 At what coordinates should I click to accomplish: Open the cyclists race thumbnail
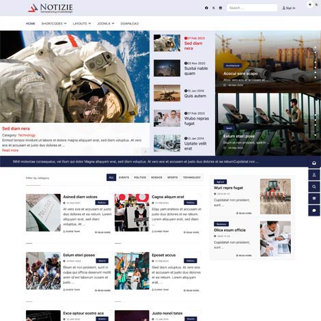43,270
